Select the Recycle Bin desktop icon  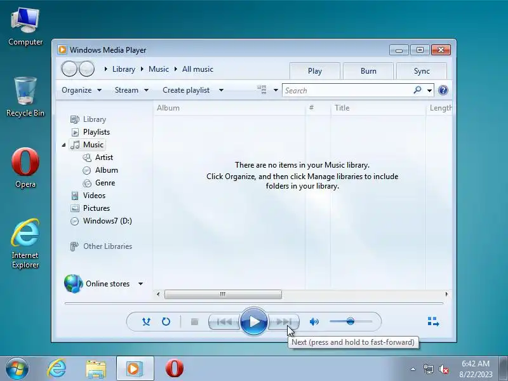tap(25, 97)
